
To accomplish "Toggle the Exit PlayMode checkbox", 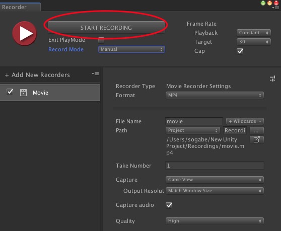I will pyautogui.click(x=101, y=40).
